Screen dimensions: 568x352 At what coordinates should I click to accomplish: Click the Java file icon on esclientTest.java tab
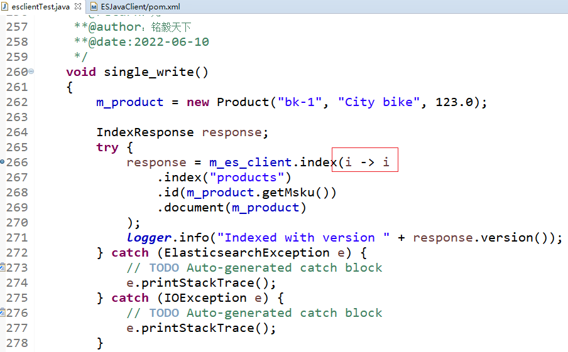point(4,6)
